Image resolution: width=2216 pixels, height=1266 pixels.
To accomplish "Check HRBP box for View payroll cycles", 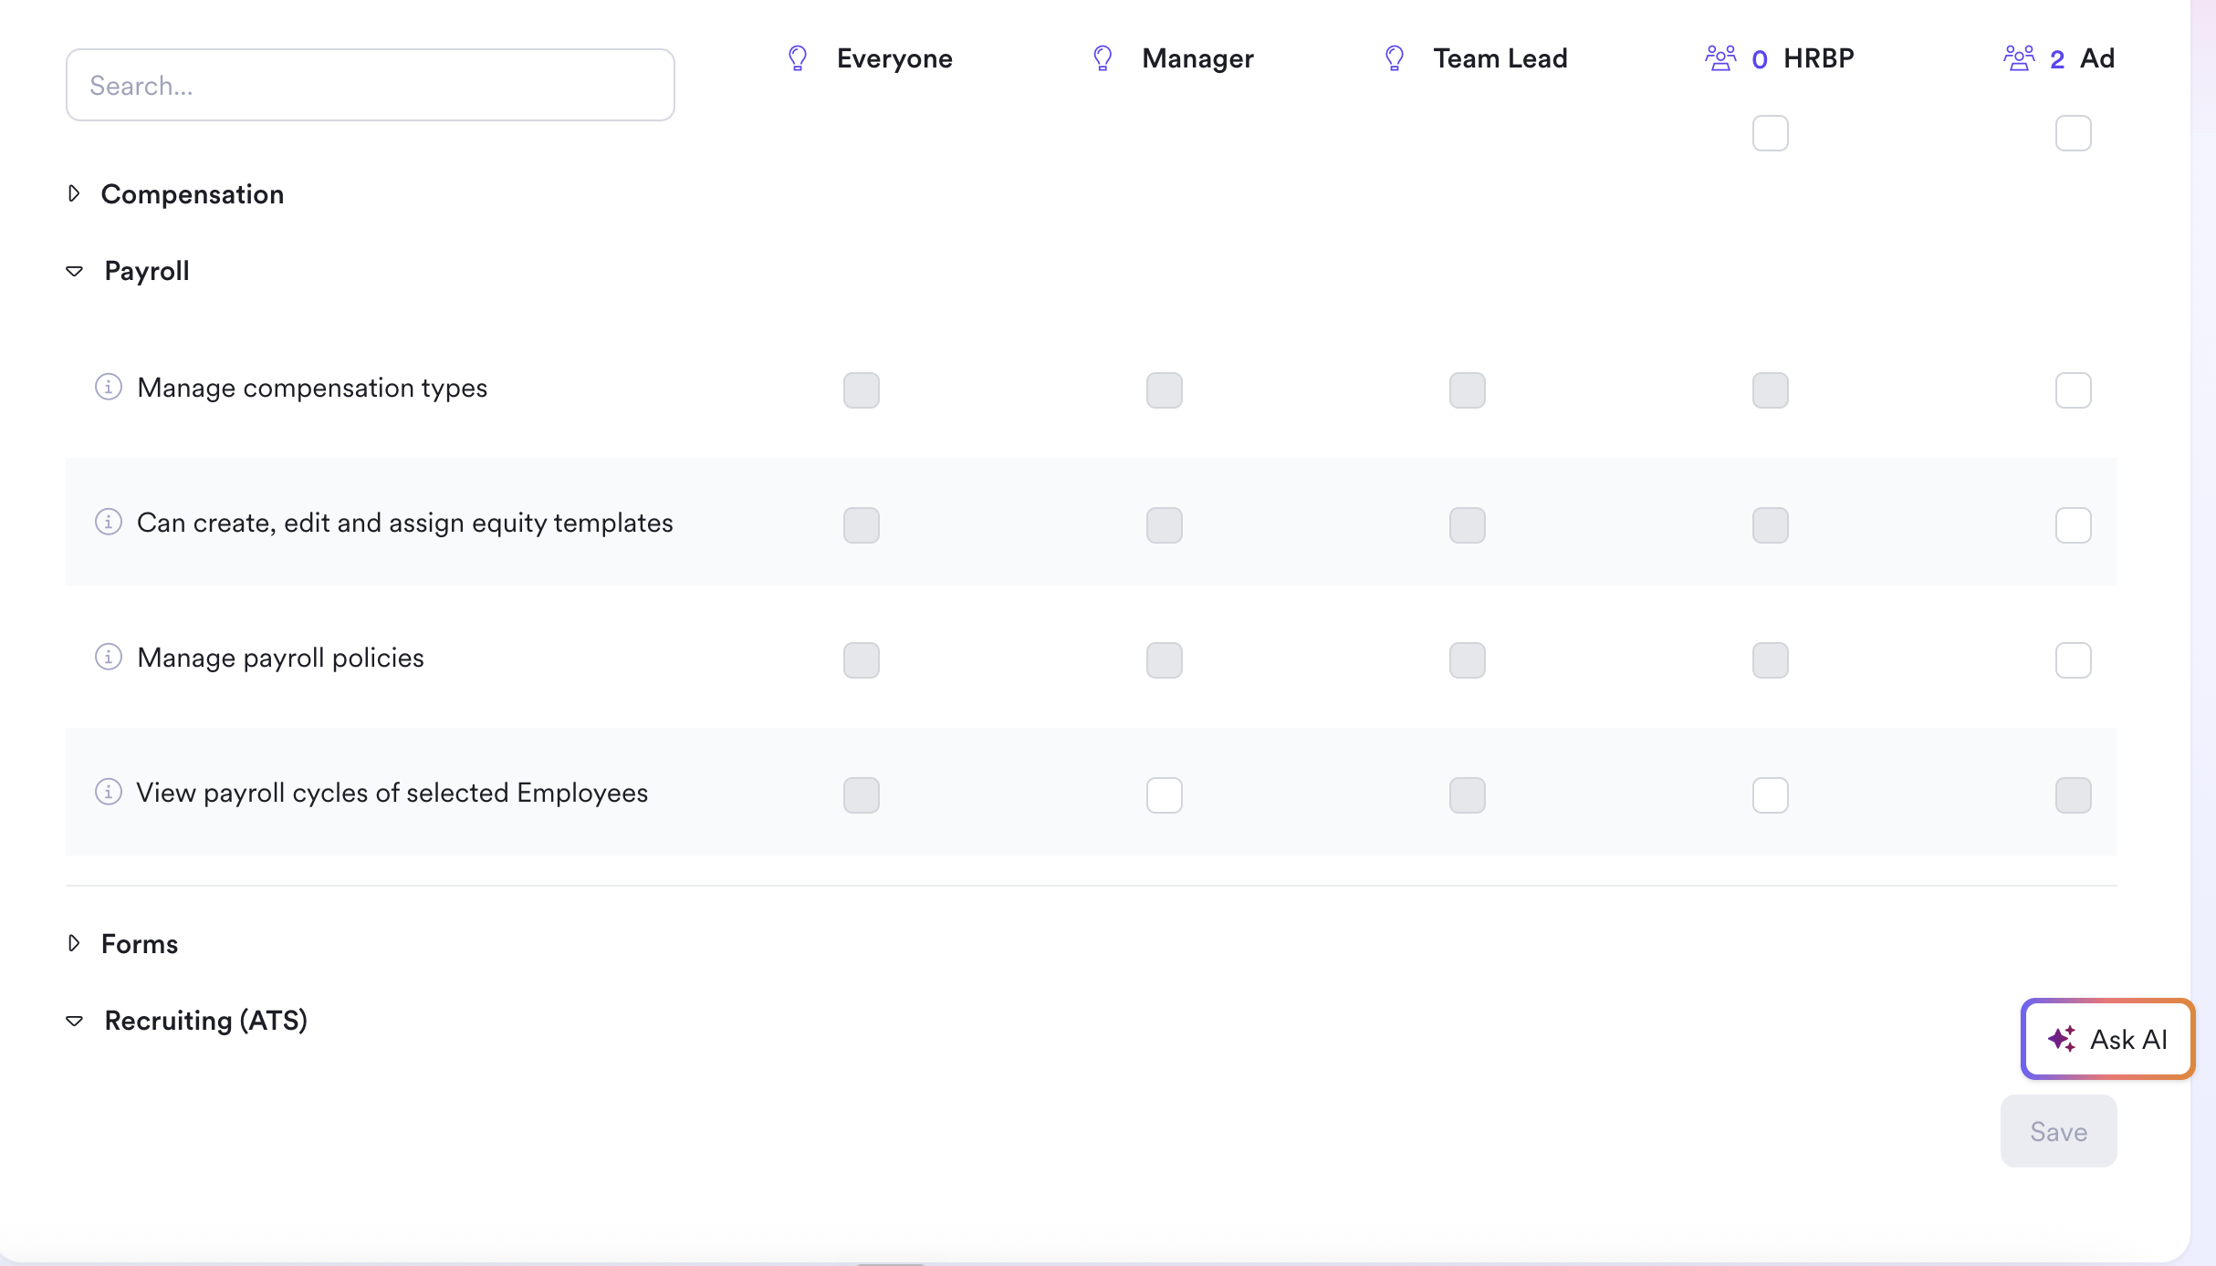I will [1771, 795].
